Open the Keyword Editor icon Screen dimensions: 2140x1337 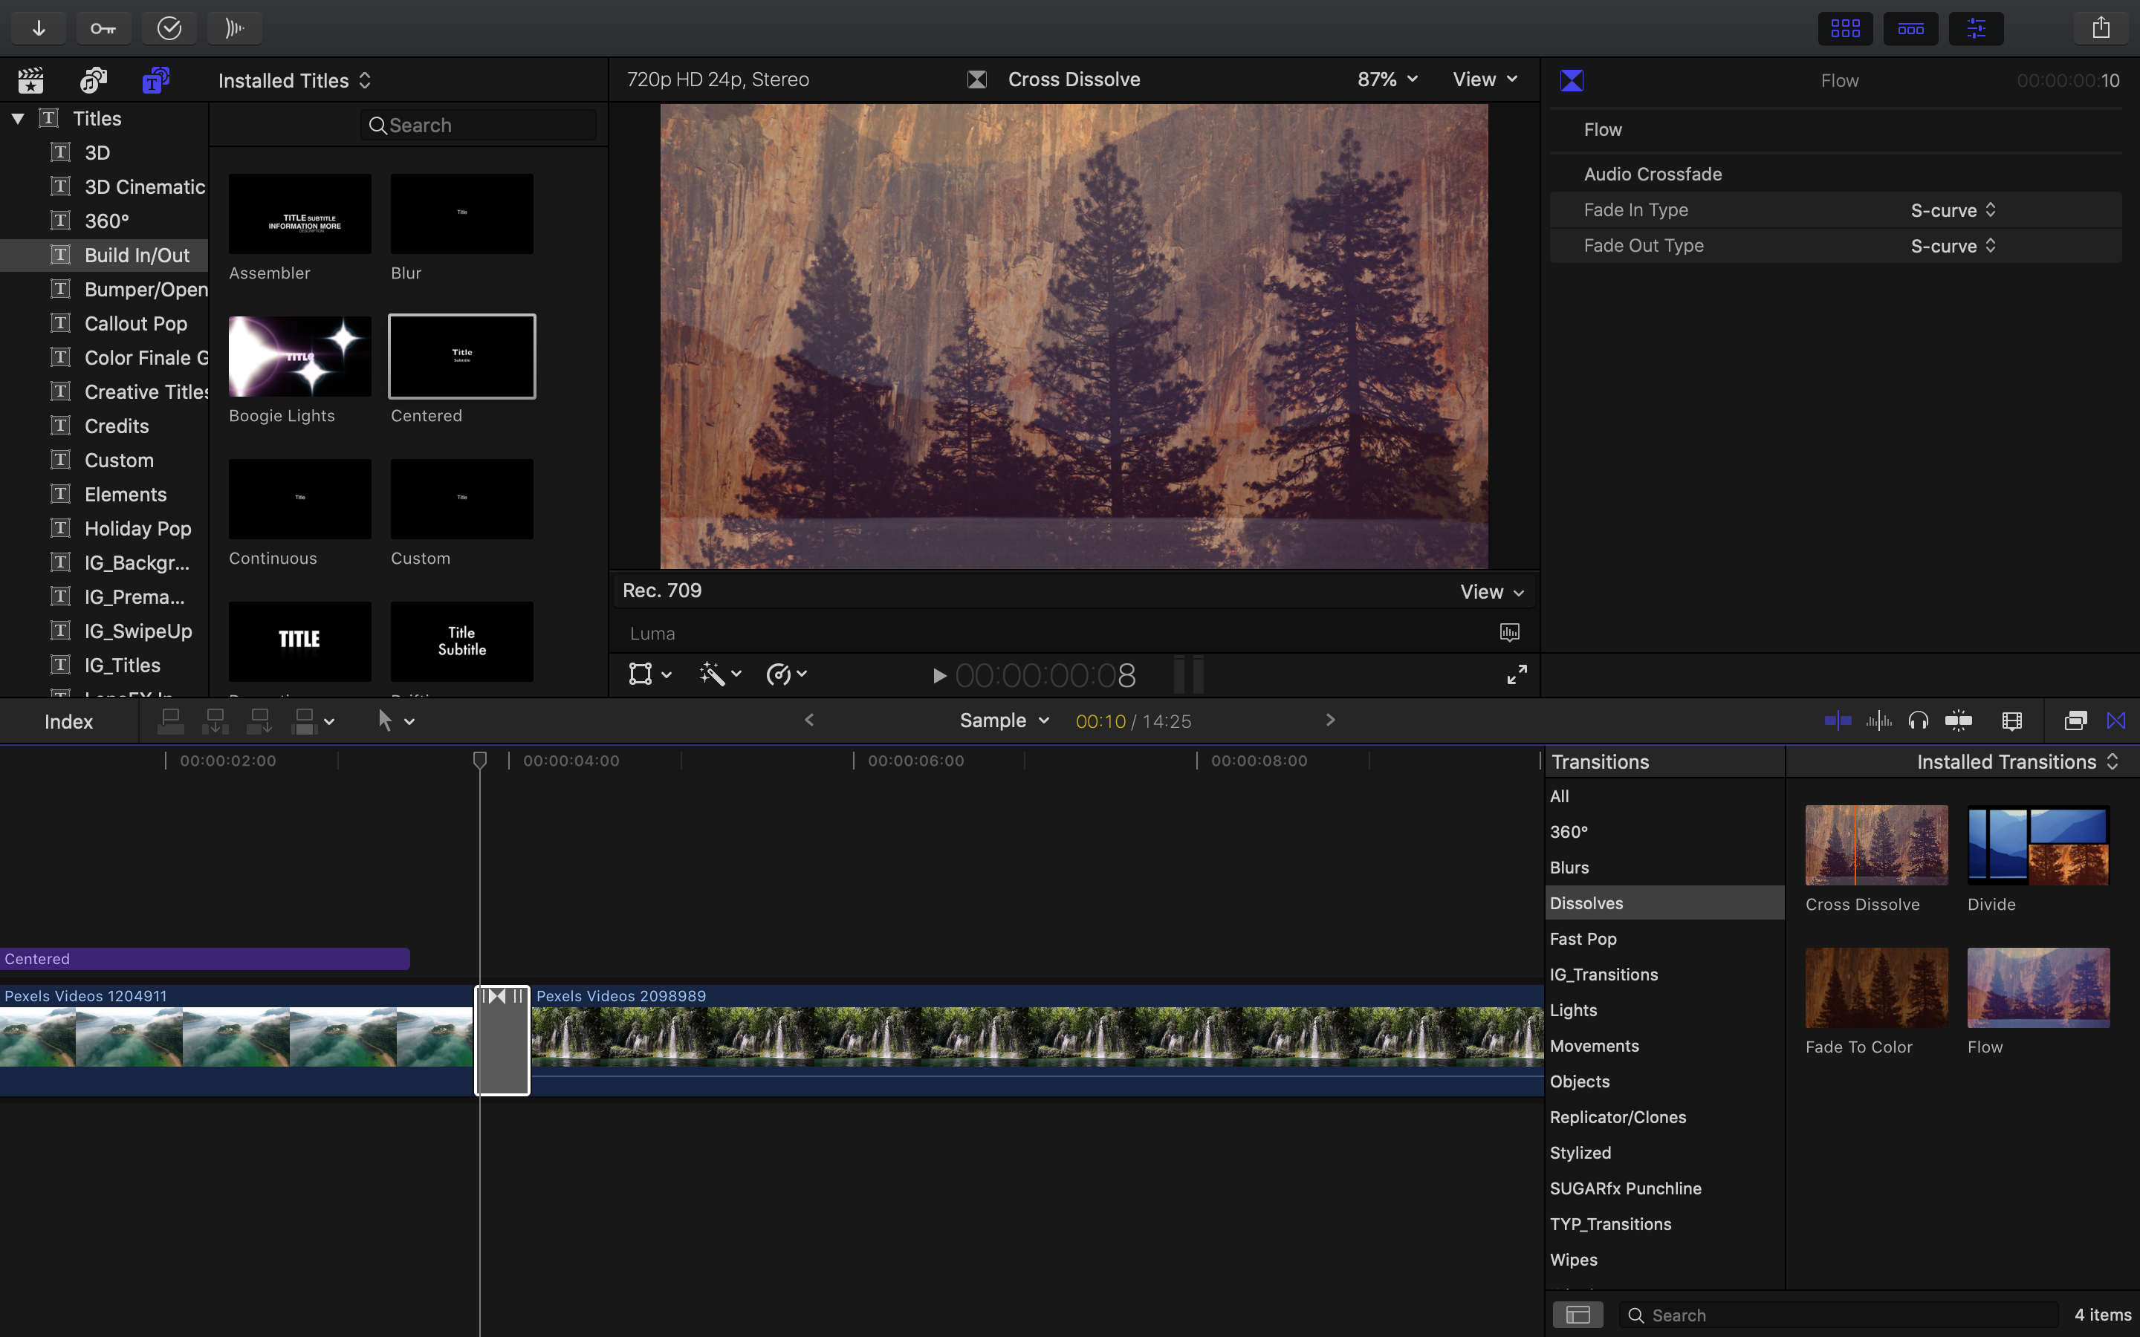click(x=103, y=27)
